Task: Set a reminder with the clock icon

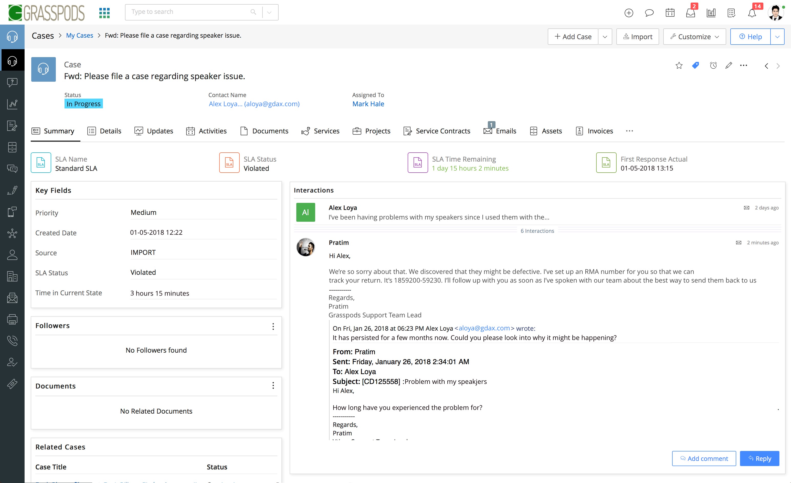Action: tap(713, 65)
